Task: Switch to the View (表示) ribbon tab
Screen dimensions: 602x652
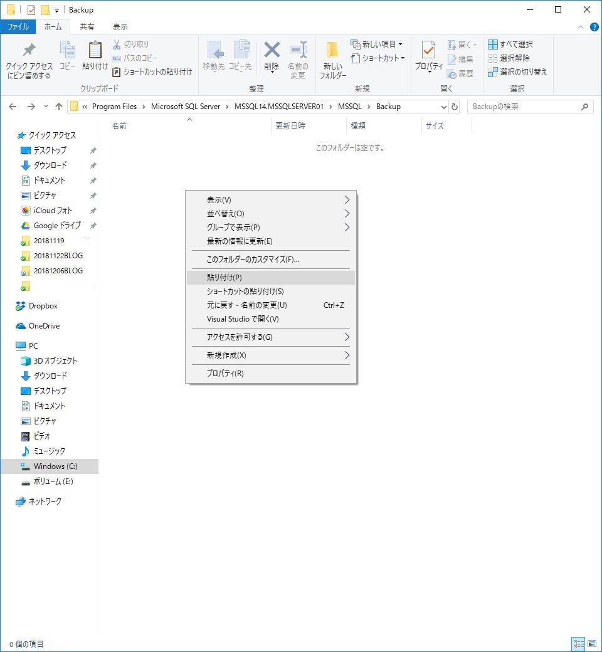Action: point(120,27)
